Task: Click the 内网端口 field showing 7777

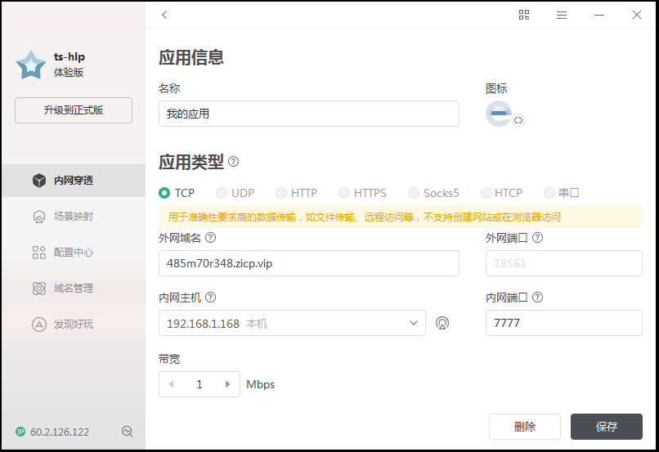Action: pos(564,323)
